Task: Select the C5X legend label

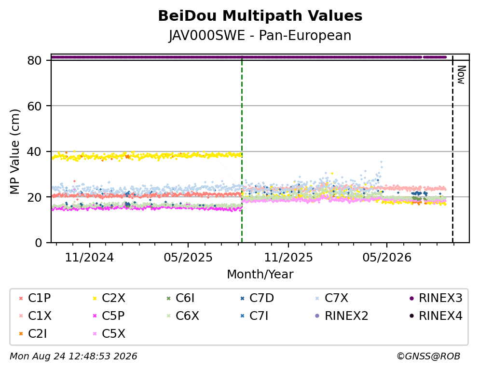Action: pyautogui.click(x=114, y=334)
